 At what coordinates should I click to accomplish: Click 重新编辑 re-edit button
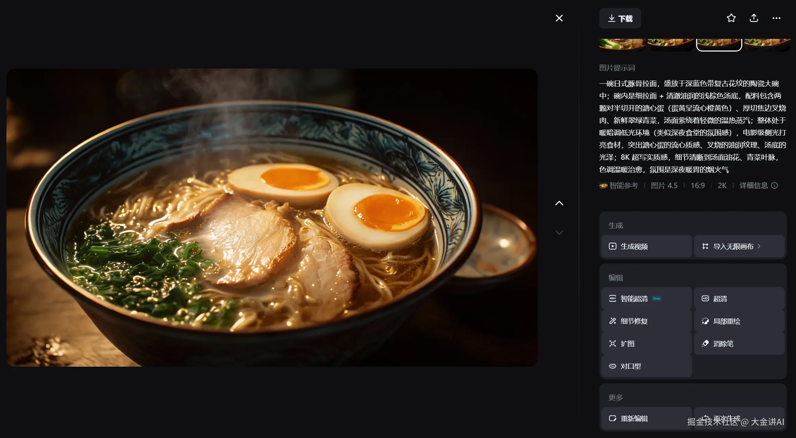[x=646, y=418]
